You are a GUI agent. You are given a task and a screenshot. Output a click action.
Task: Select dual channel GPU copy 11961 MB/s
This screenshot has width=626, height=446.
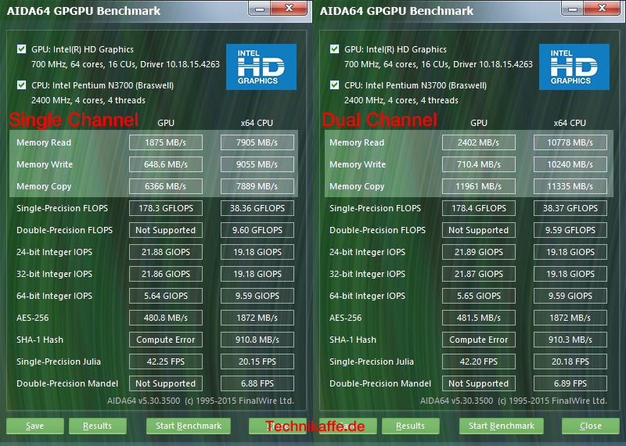pyautogui.click(x=479, y=186)
